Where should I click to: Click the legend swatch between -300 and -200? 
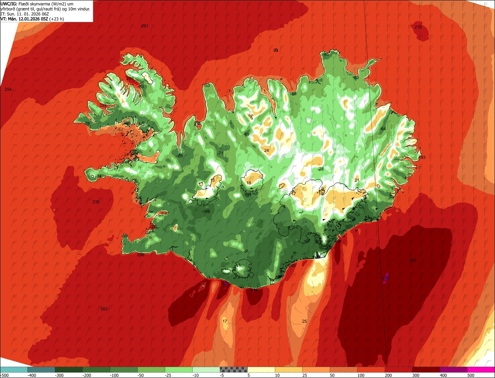click(x=69, y=369)
